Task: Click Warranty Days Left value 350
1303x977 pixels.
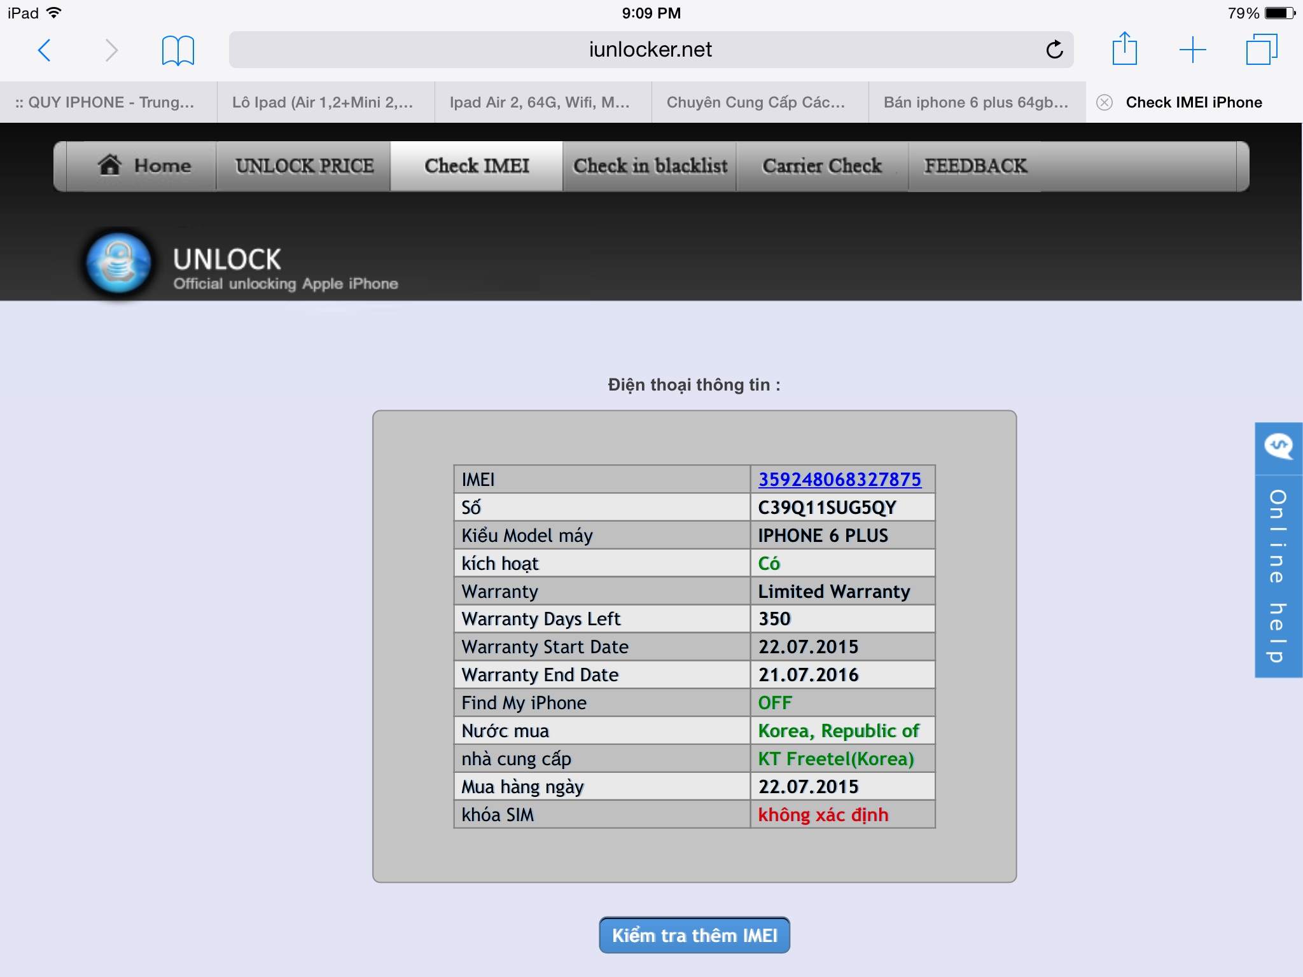Action: (774, 619)
